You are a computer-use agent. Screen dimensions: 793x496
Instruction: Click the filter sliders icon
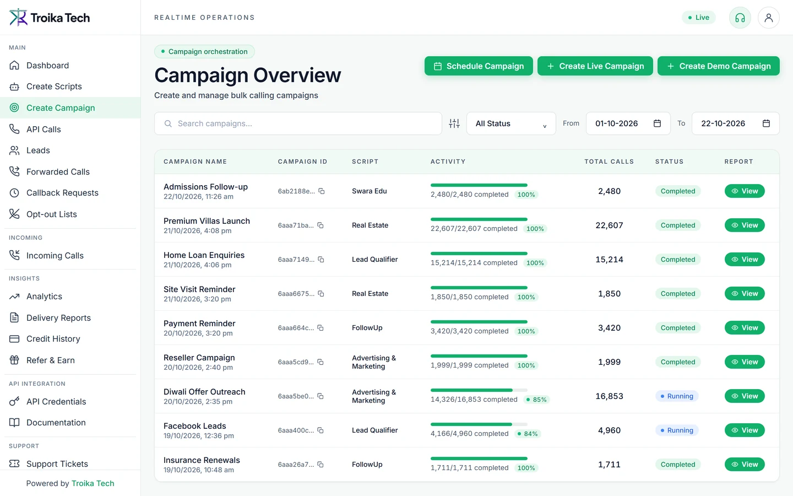[454, 123]
